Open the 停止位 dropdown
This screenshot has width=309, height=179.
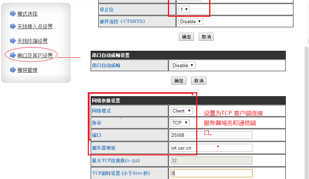(x=184, y=9)
